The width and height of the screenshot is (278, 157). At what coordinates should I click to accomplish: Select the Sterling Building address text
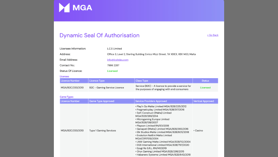click(x=152, y=54)
